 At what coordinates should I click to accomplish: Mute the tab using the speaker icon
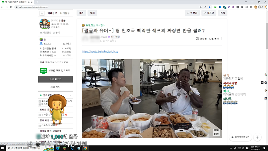pyautogui.click(x=28, y=2)
